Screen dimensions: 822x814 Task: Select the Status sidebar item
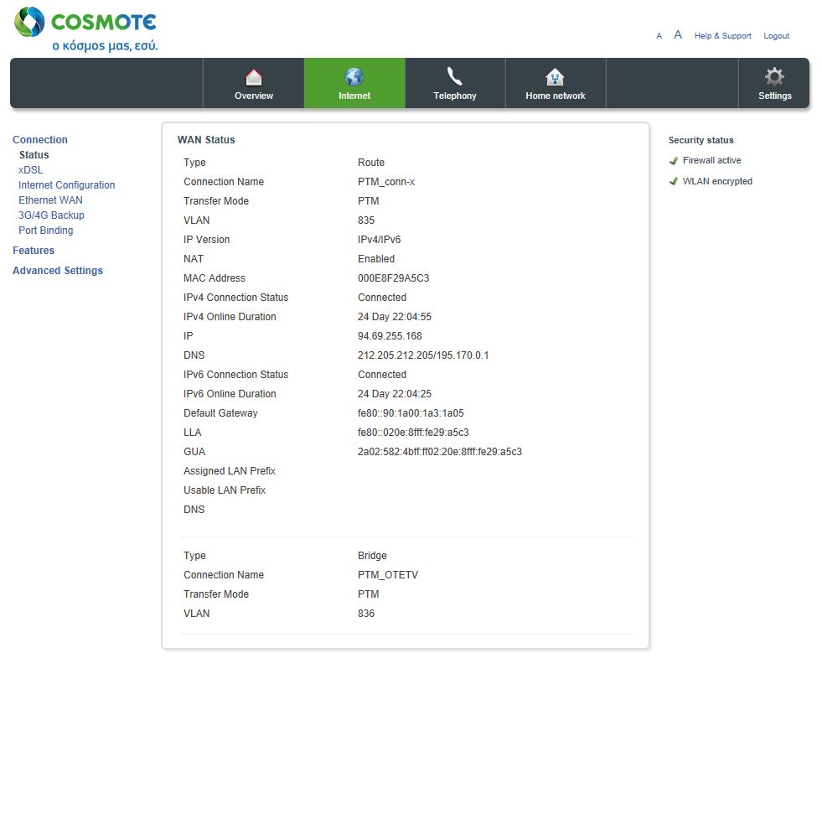coord(34,155)
